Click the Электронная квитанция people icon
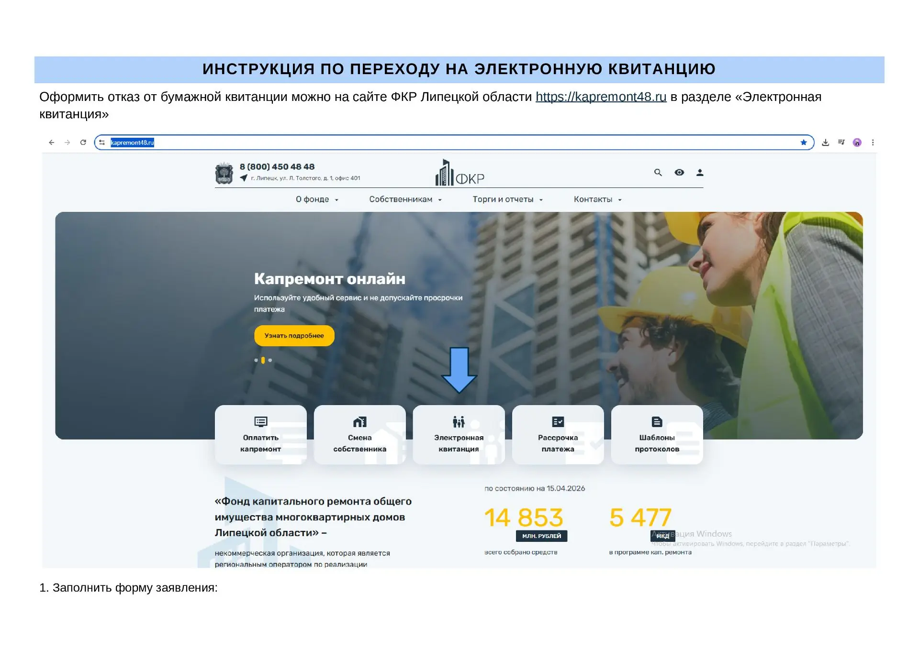This screenshot has width=919, height=649. click(x=459, y=422)
